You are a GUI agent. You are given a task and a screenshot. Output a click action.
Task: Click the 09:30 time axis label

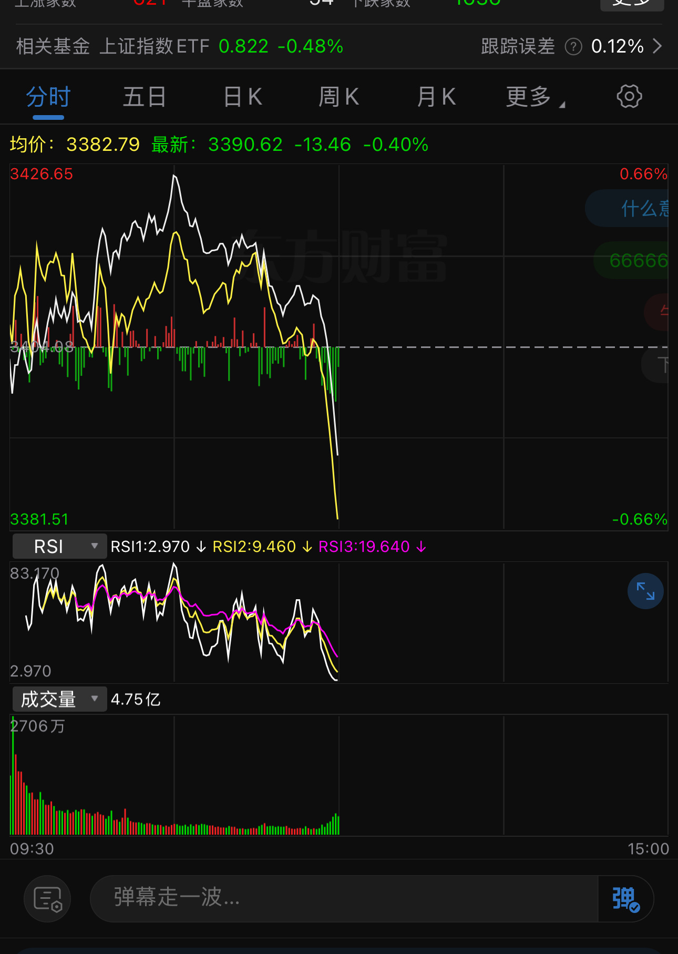32,849
